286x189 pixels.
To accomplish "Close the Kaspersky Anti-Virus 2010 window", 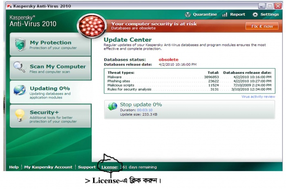I will (278, 6).
